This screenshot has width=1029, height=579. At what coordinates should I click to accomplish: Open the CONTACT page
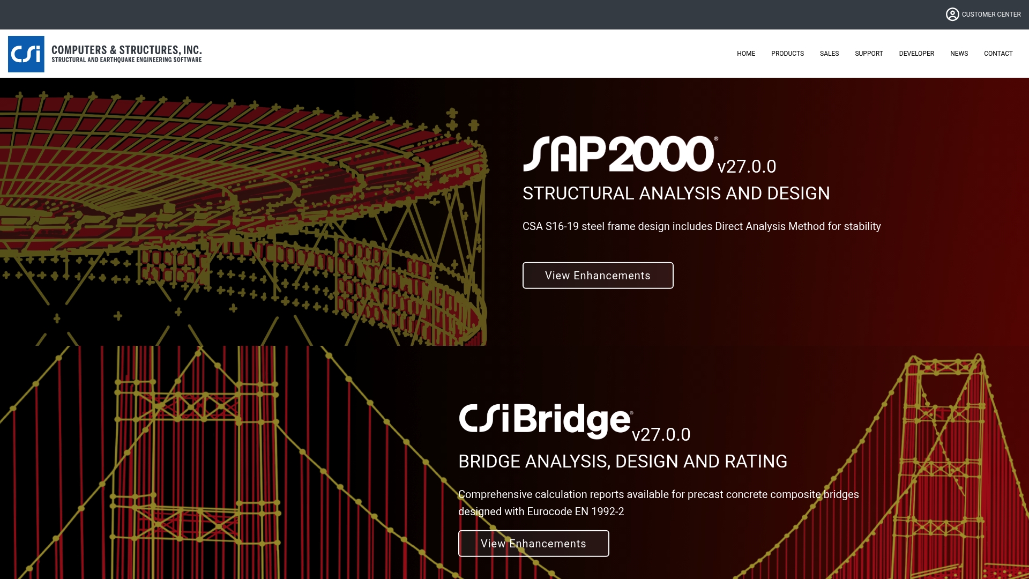(x=998, y=54)
